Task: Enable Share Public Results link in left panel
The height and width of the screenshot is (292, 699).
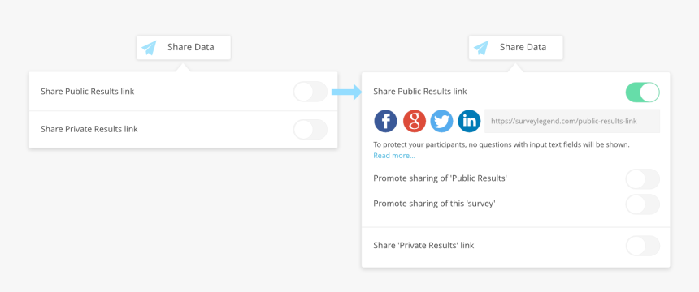Action: (x=310, y=92)
